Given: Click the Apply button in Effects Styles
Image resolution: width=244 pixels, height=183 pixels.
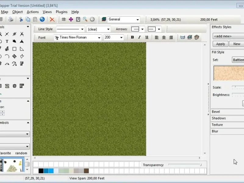Looking at the screenshot, I should tap(221, 44).
